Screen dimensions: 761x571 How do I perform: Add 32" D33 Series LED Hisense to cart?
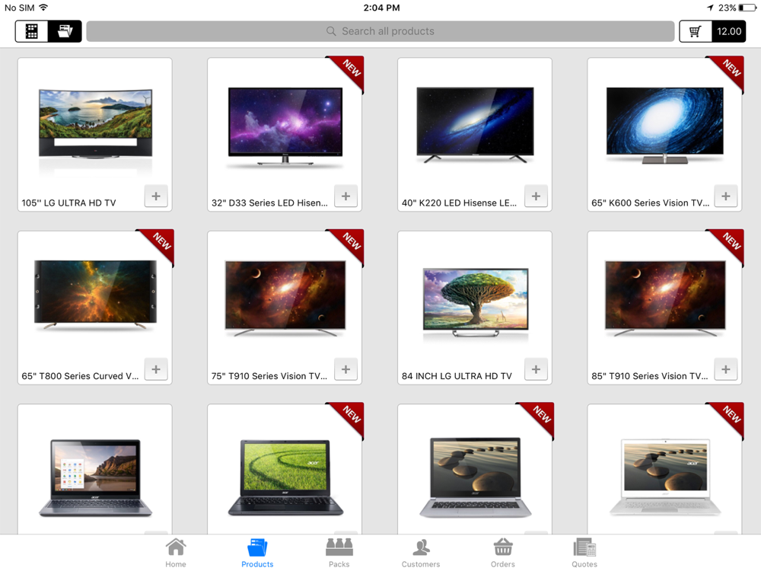pyautogui.click(x=345, y=196)
